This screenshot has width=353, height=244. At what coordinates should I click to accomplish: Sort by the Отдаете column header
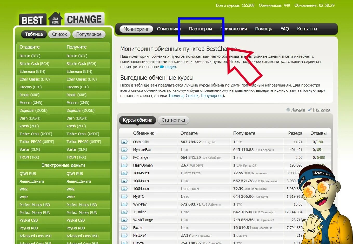point(189,133)
